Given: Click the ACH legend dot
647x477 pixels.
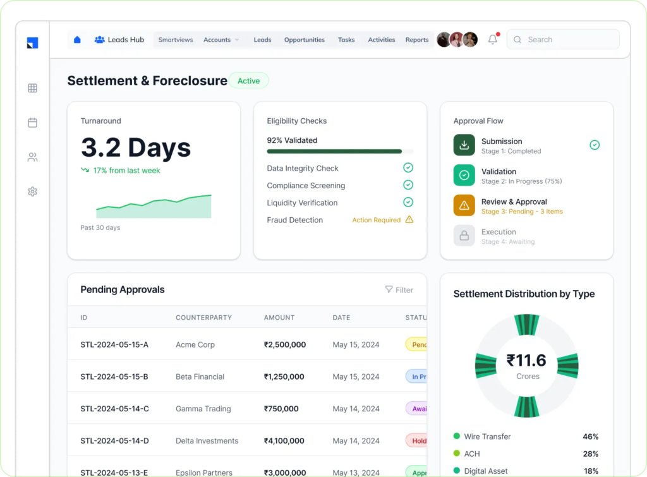Looking at the screenshot, I should click(x=457, y=453).
